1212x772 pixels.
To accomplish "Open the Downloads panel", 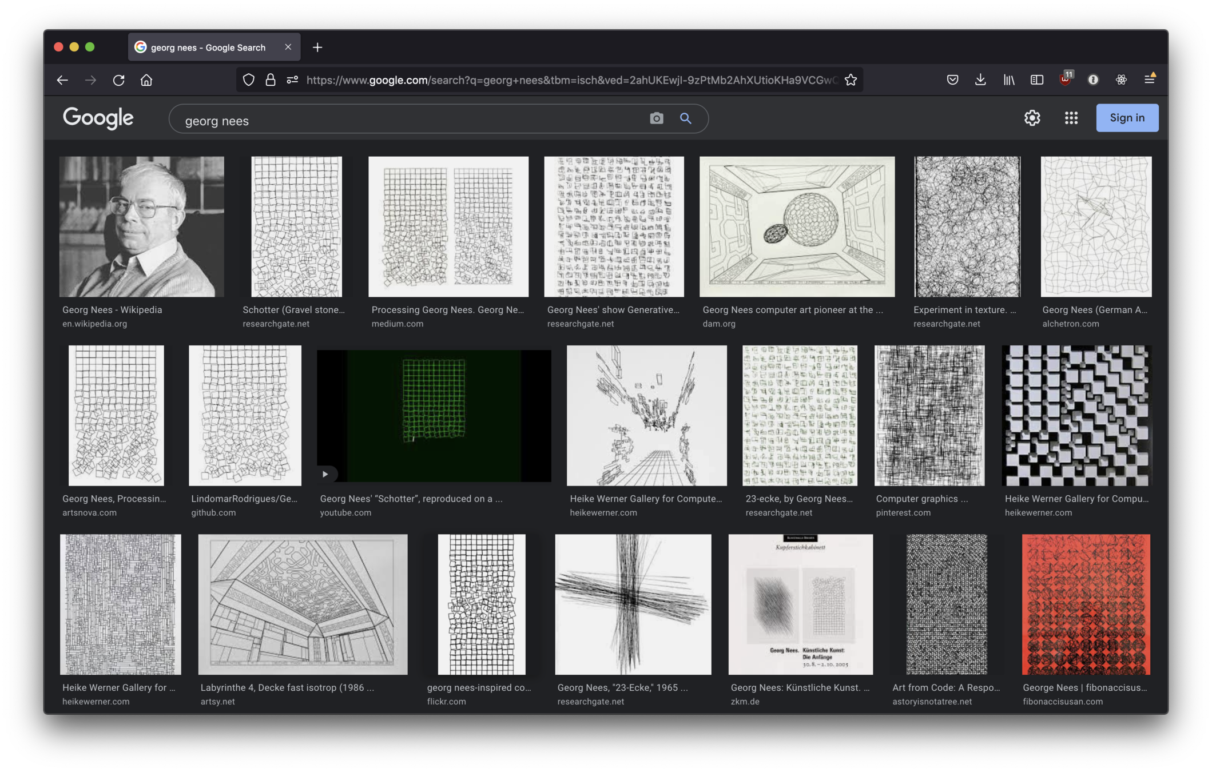I will 980,80.
